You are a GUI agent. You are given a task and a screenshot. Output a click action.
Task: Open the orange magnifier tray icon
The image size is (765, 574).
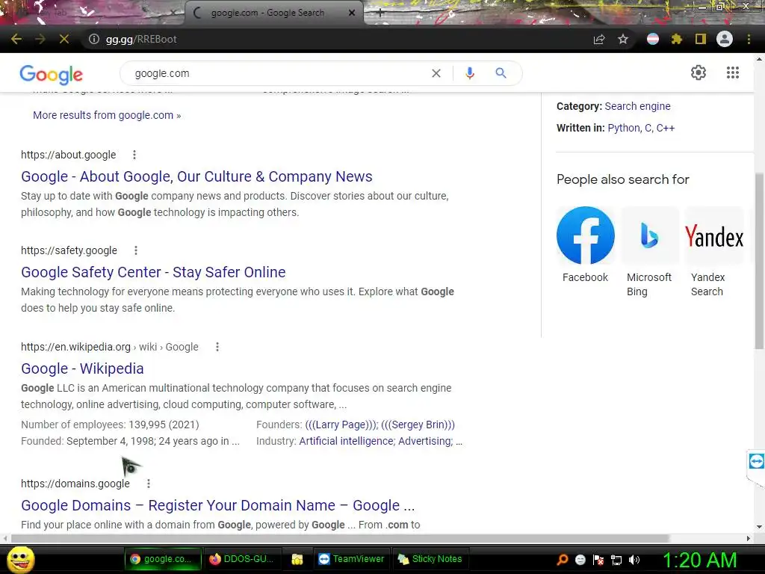563,560
